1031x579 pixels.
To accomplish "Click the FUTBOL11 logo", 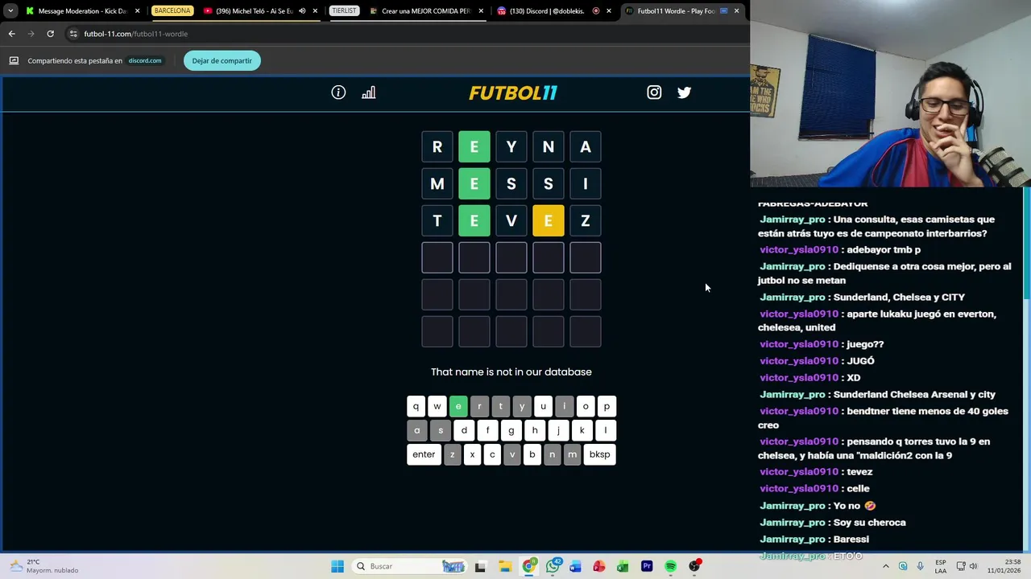I will click(513, 92).
